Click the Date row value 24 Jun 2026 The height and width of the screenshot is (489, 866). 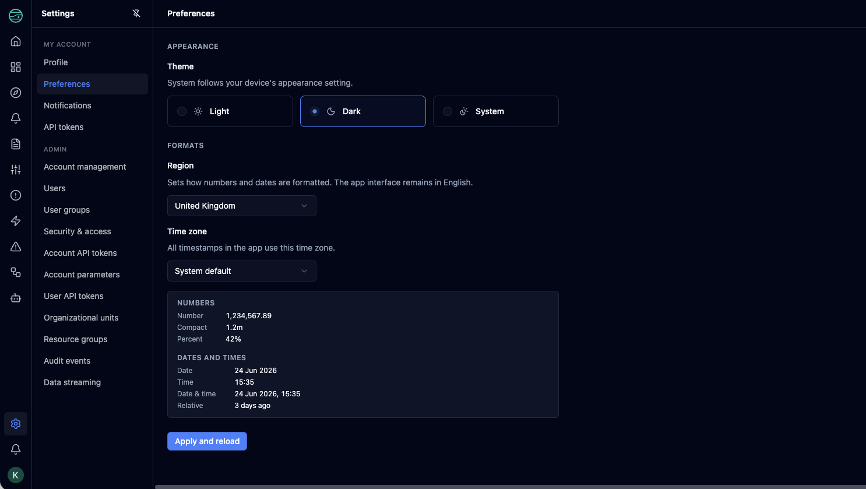[x=256, y=371]
